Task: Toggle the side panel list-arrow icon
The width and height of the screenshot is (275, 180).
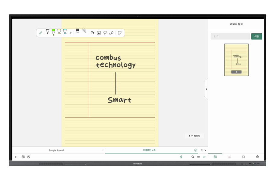Action: click(204, 157)
